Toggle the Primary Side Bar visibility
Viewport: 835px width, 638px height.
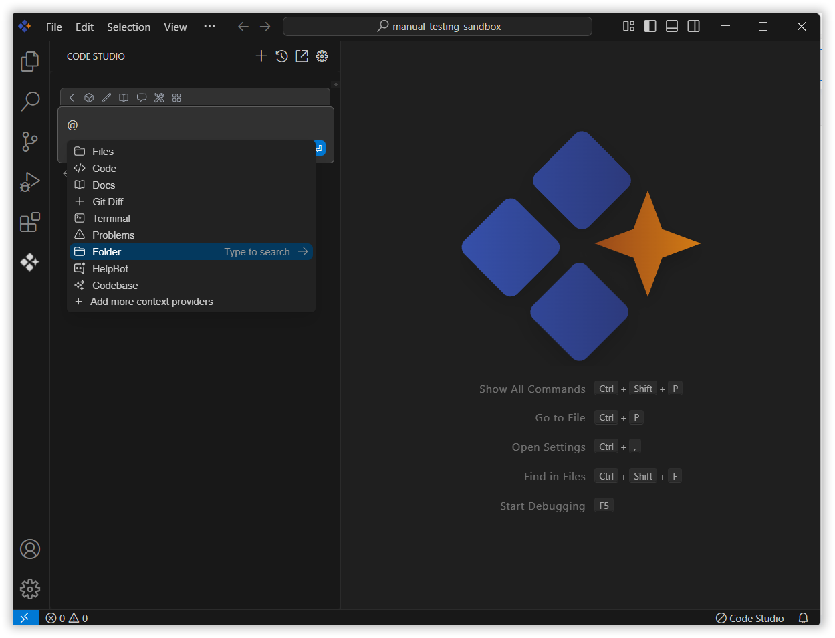pyautogui.click(x=650, y=26)
